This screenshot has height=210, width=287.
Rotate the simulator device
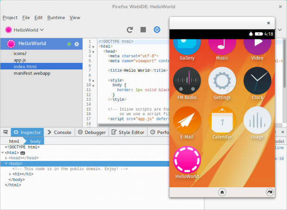(269, 192)
